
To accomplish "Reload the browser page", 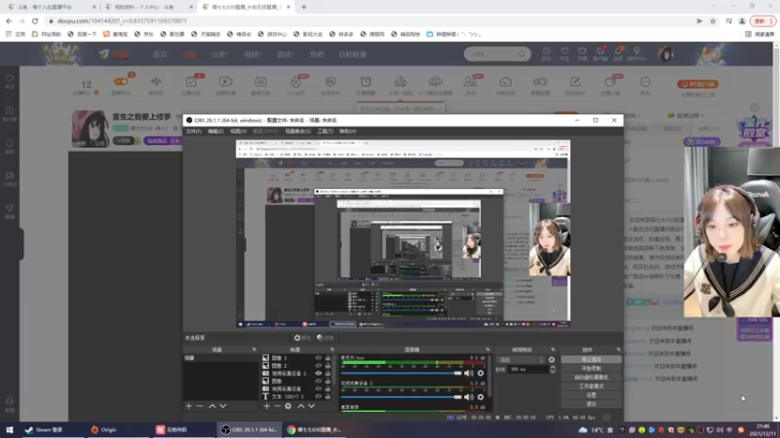I will pyautogui.click(x=35, y=20).
